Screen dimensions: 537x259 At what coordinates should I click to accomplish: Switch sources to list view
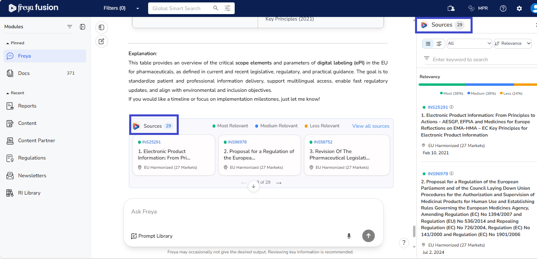[428, 44]
